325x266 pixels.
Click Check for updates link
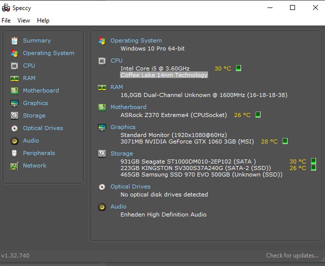[292, 255]
